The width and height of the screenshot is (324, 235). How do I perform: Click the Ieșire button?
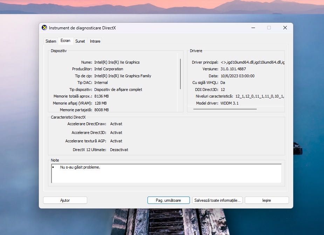267,200
